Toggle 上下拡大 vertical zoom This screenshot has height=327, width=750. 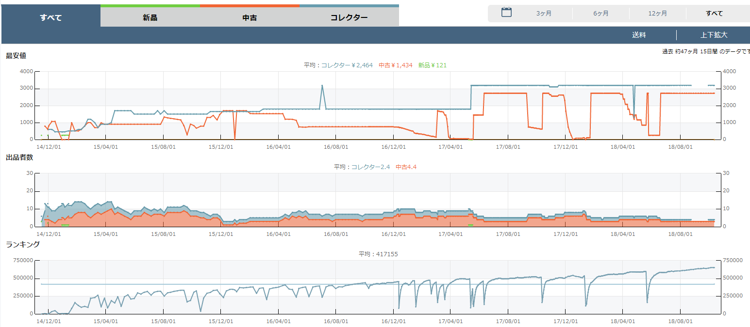[x=714, y=35]
